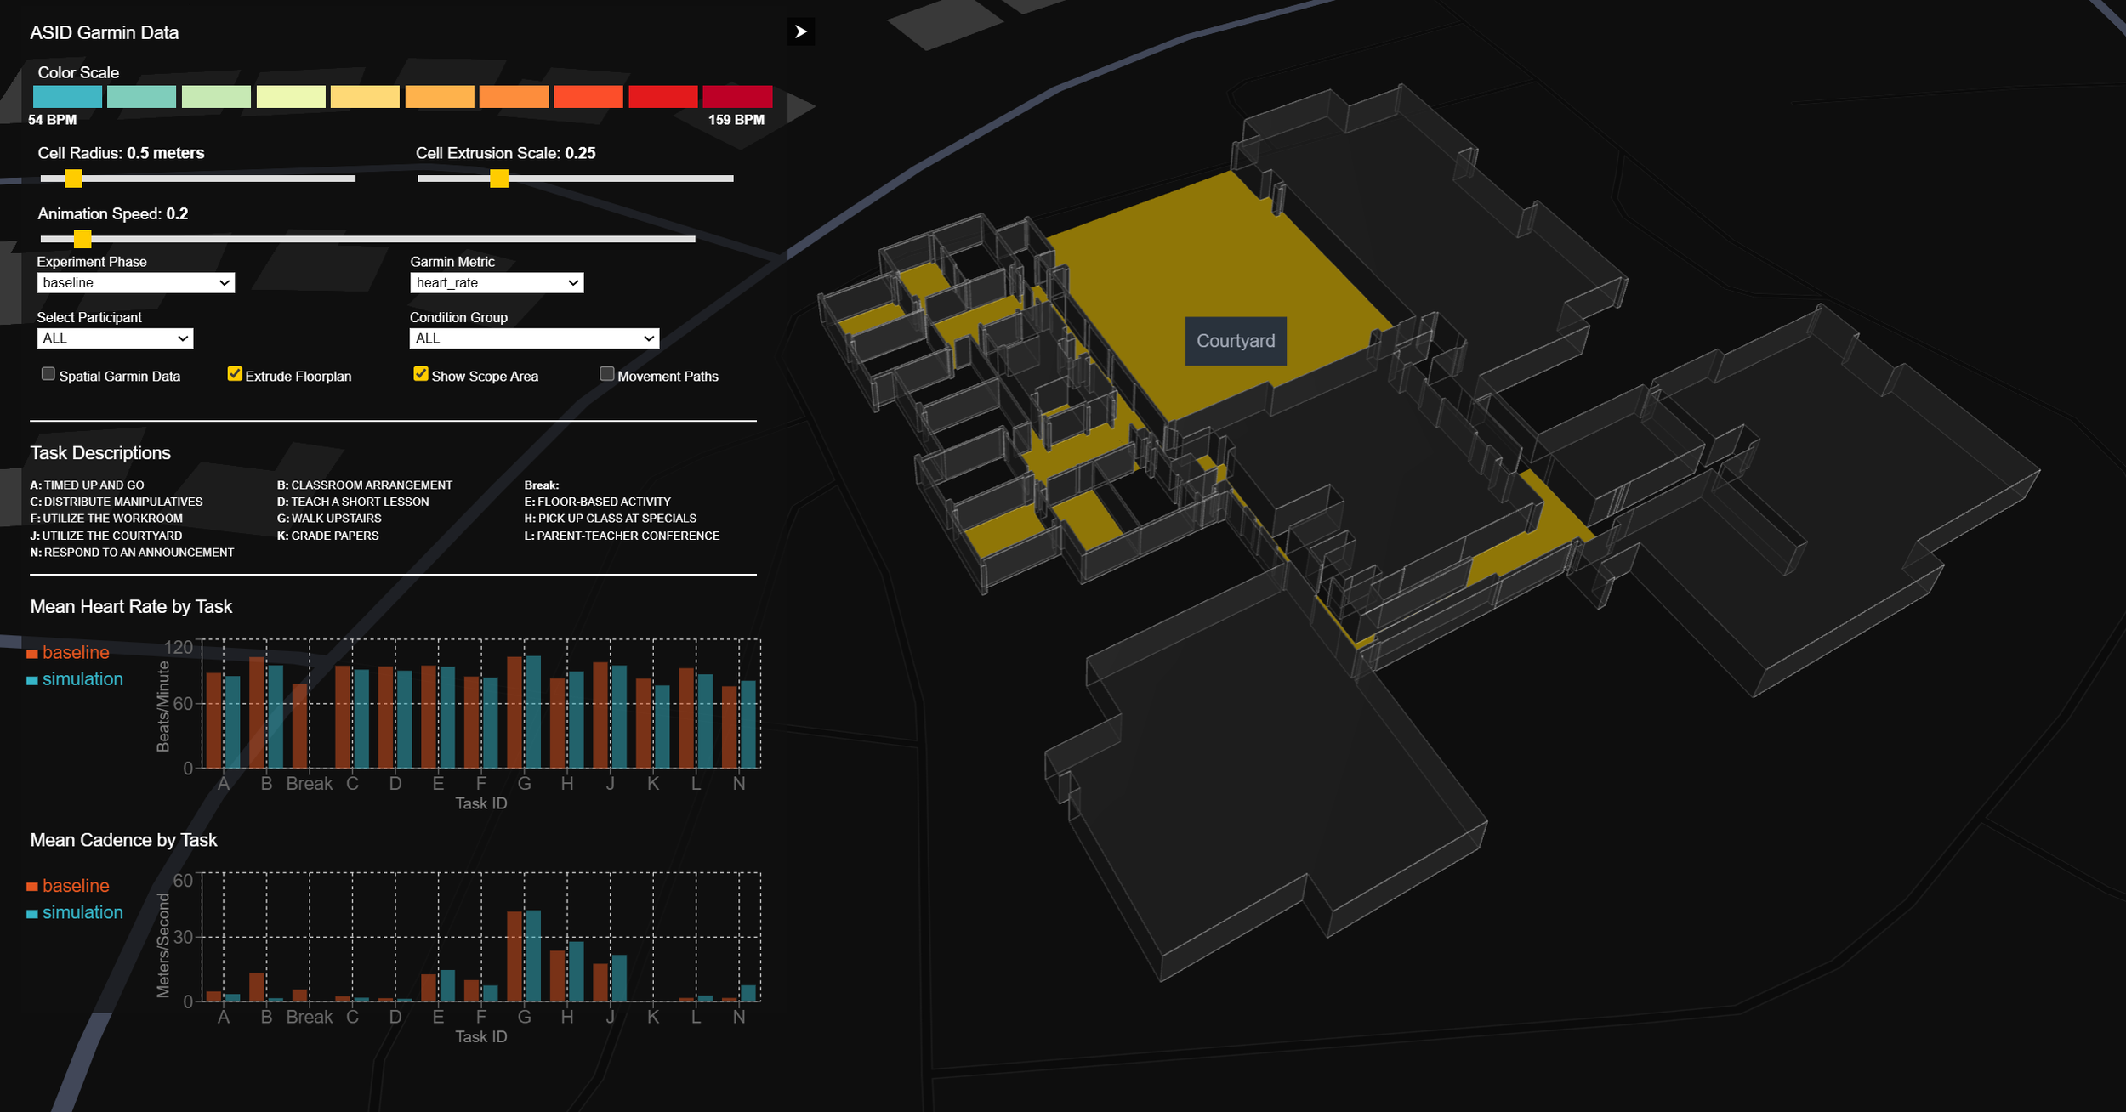Viewport: 2126px width, 1112px height.
Task: Click the pale yellow color scale swatch
Action: 291,97
